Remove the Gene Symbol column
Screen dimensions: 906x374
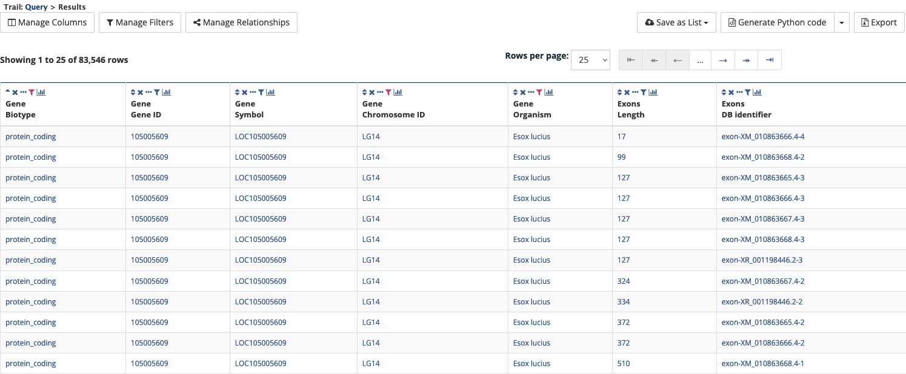point(245,92)
